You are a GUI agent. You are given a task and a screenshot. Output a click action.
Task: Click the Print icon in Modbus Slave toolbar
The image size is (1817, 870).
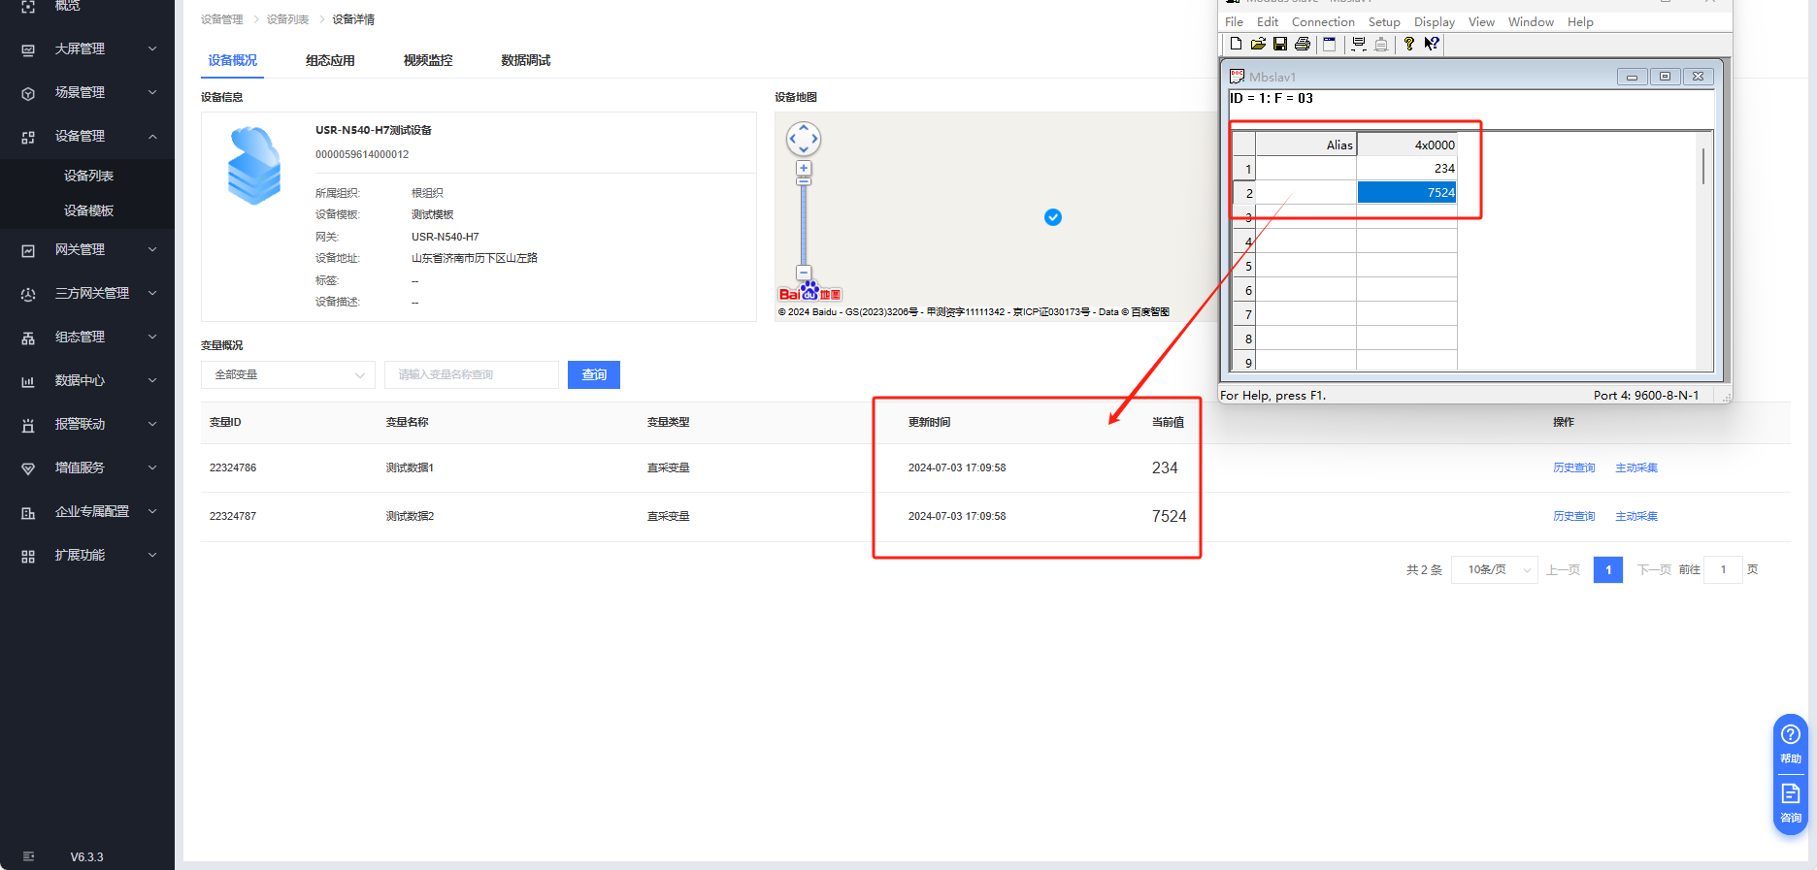point(1303,44)
